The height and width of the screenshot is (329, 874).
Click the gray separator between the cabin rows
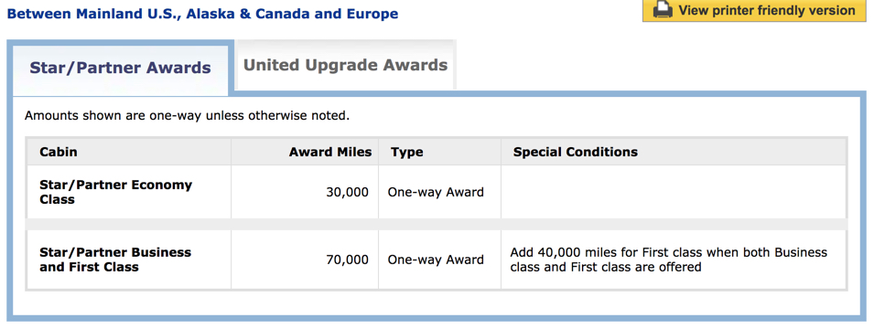(x=437, y=224)
